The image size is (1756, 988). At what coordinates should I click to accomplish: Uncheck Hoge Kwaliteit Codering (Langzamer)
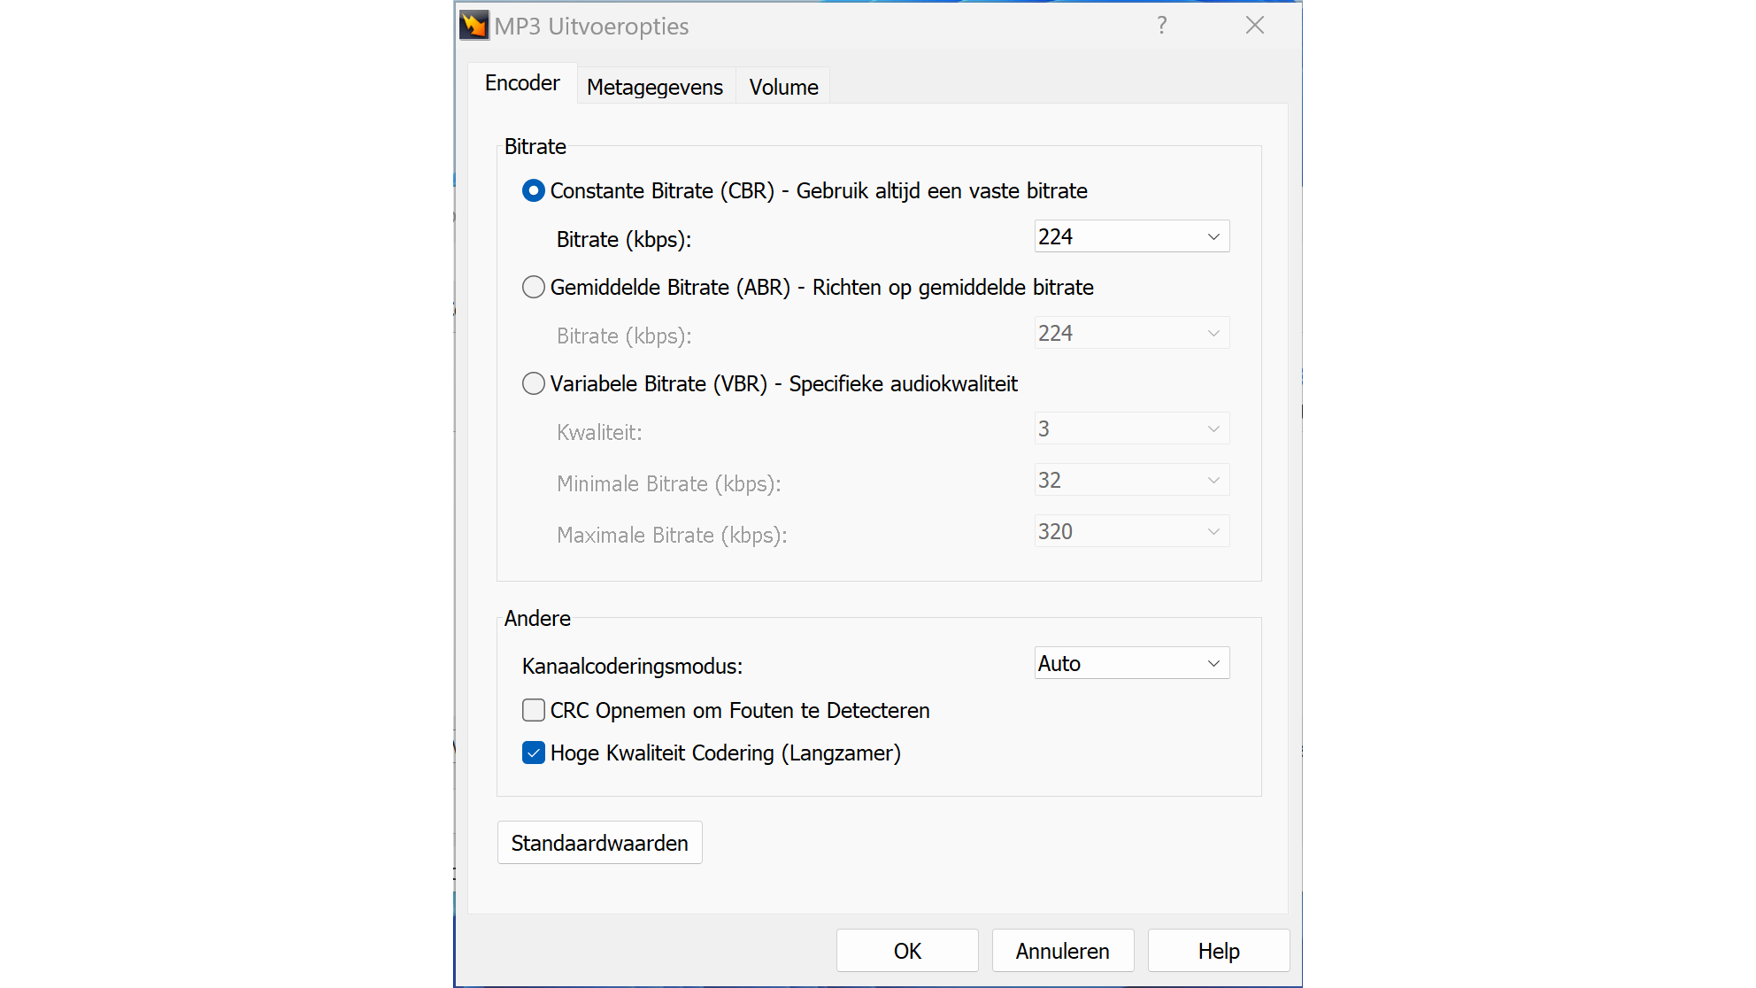(x=534, y=753)
